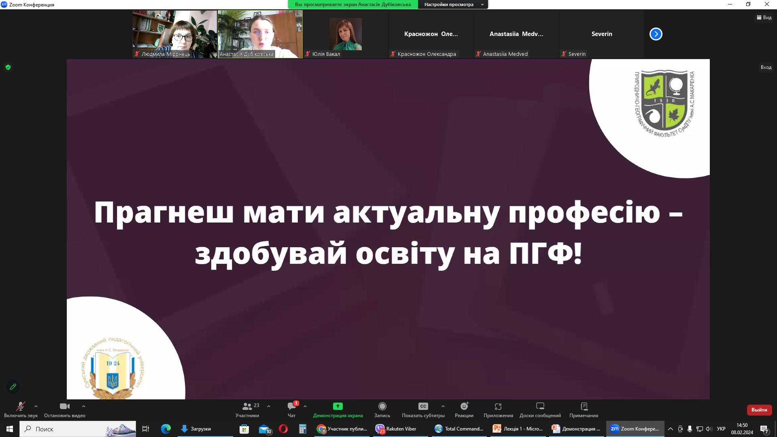The width and height of the screenshot is (777, 437).
Task: Expand the audio options arrow beside microphone
Action: [36, 406]
